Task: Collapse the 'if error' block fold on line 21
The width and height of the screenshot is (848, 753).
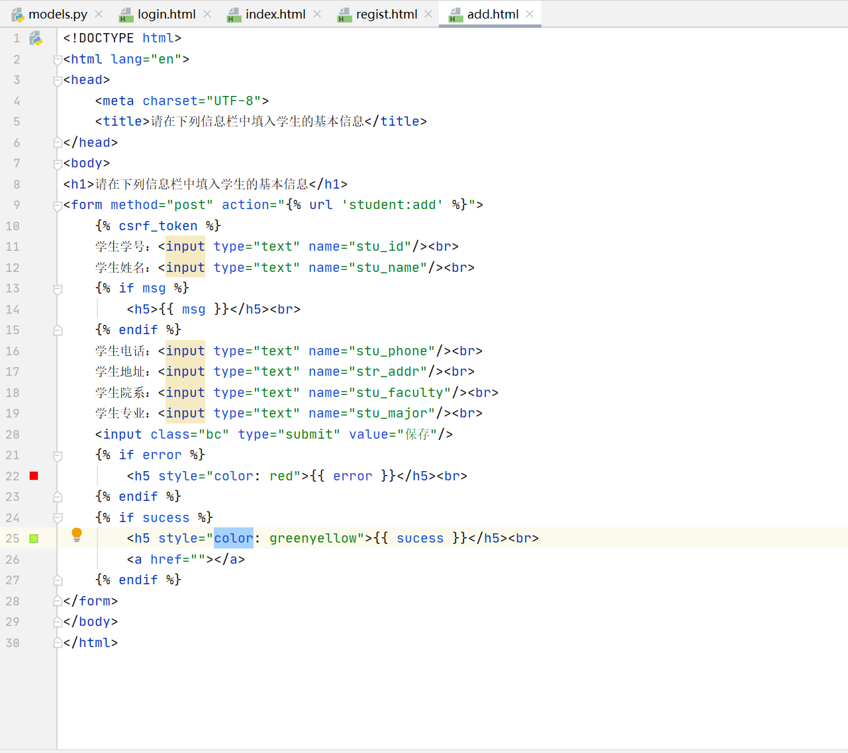Action: coord(58,455)
